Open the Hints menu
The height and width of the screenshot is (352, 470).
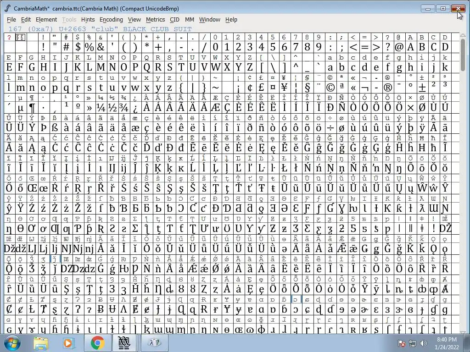(88, 19)
